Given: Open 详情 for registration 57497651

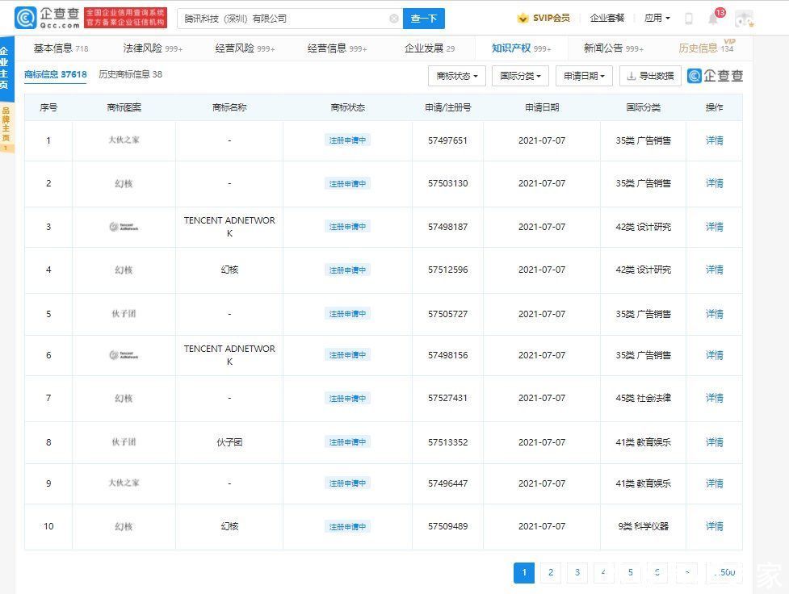Looking at the screenshot, I should point(714,140).
